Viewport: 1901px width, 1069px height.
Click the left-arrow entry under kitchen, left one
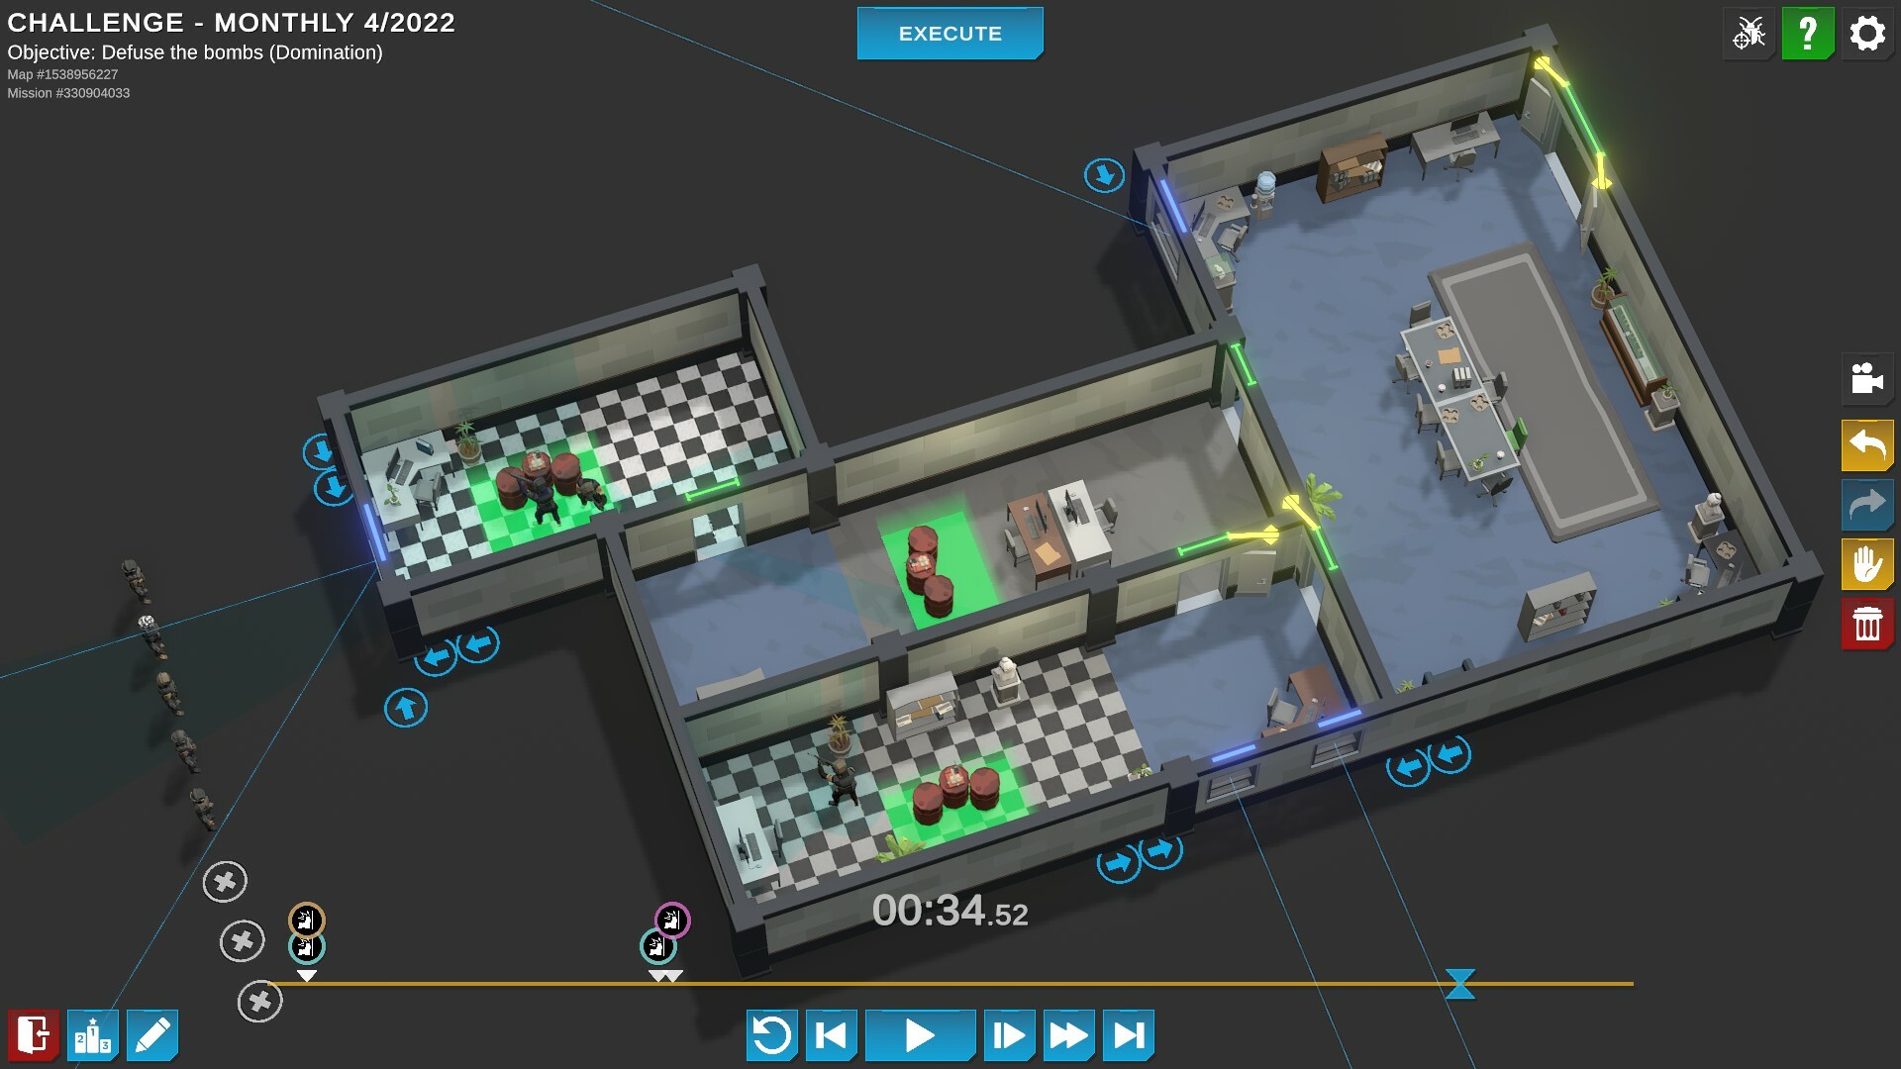pyautogui.click(x=436, y=656)
